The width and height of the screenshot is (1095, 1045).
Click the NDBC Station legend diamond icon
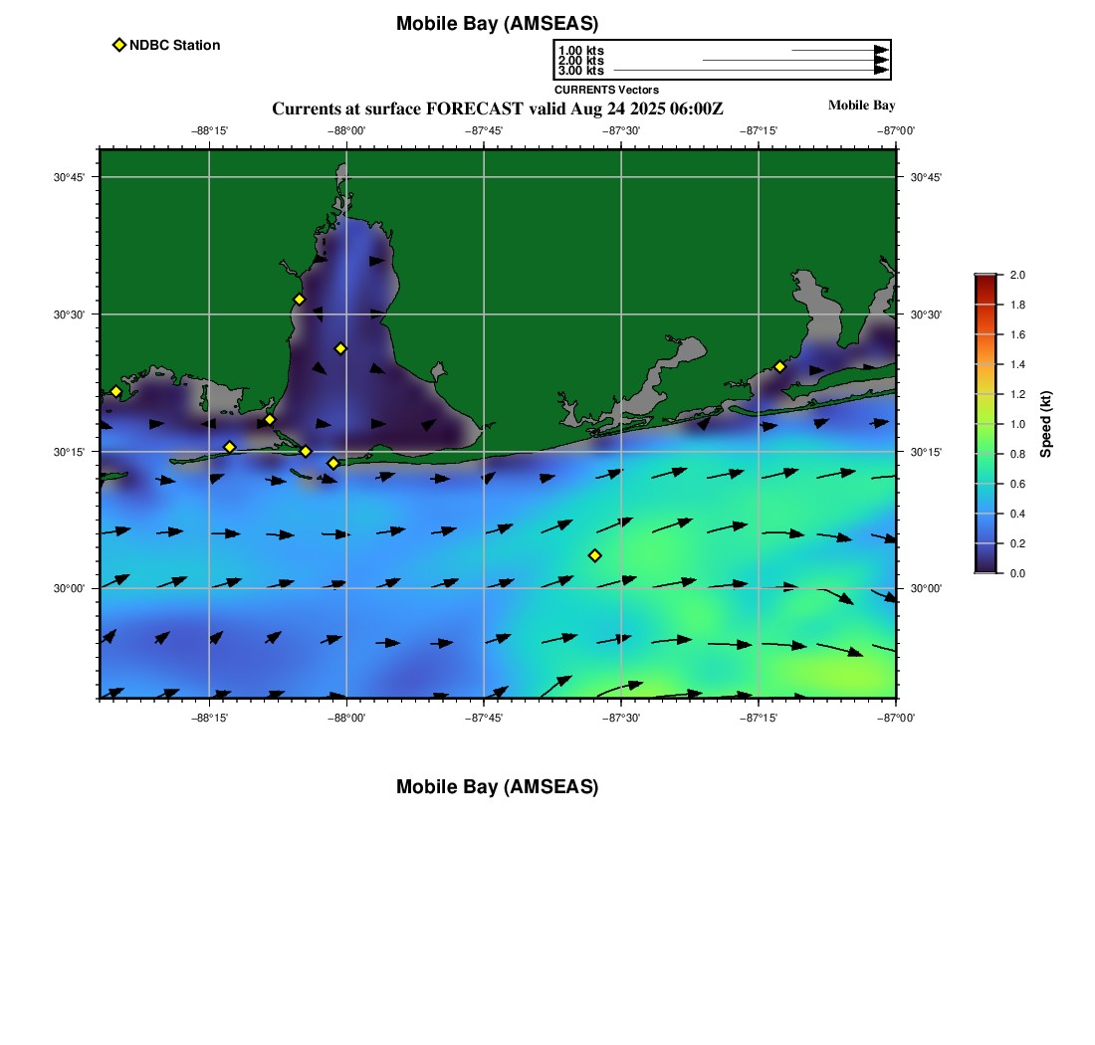119,45
